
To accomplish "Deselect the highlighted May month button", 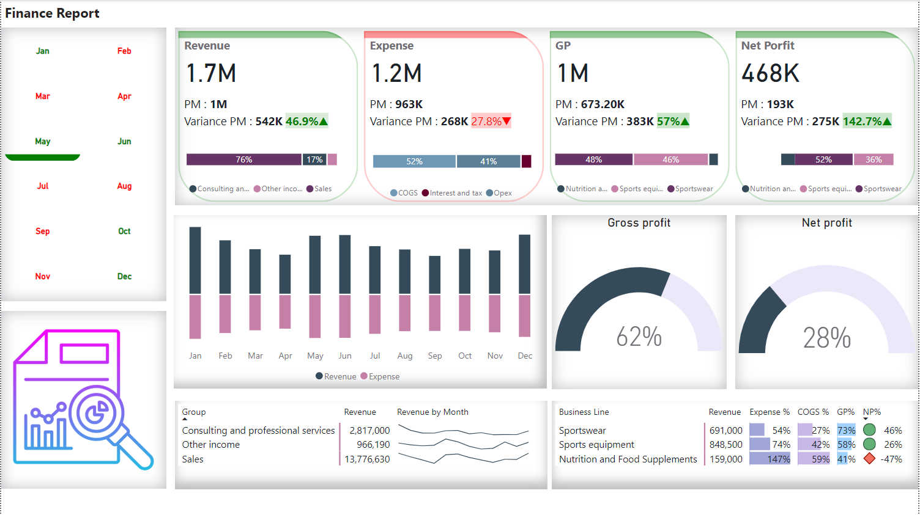I will tap(43, 142).
